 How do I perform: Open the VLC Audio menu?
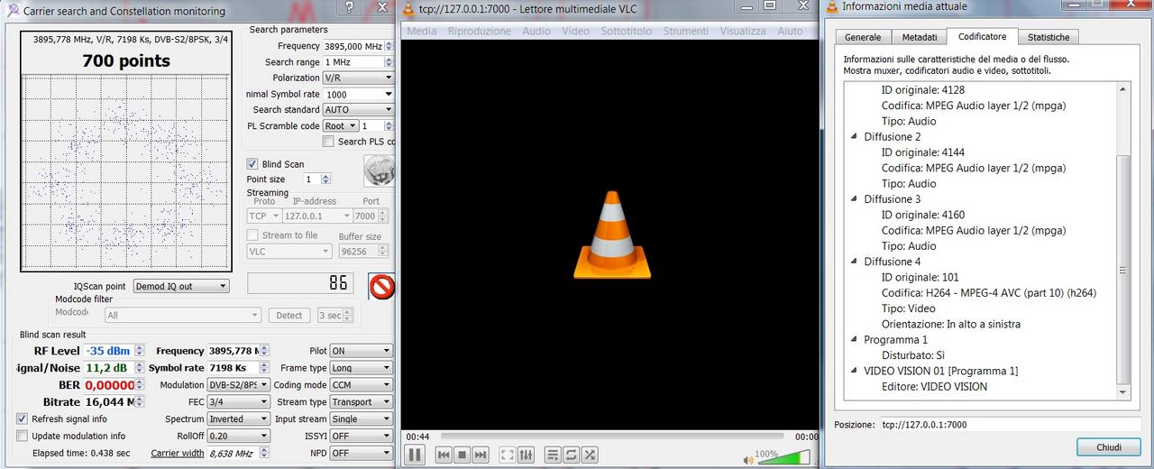pyautogui.click(x=536, y=31)
